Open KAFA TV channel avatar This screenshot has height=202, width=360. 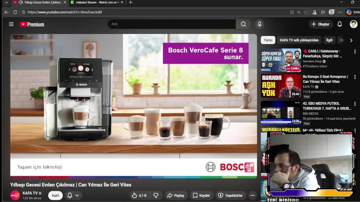pyautogui.click(x=15, y=195)
